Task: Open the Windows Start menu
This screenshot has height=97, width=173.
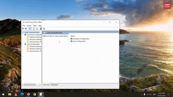Action: (x=3, y=94)
